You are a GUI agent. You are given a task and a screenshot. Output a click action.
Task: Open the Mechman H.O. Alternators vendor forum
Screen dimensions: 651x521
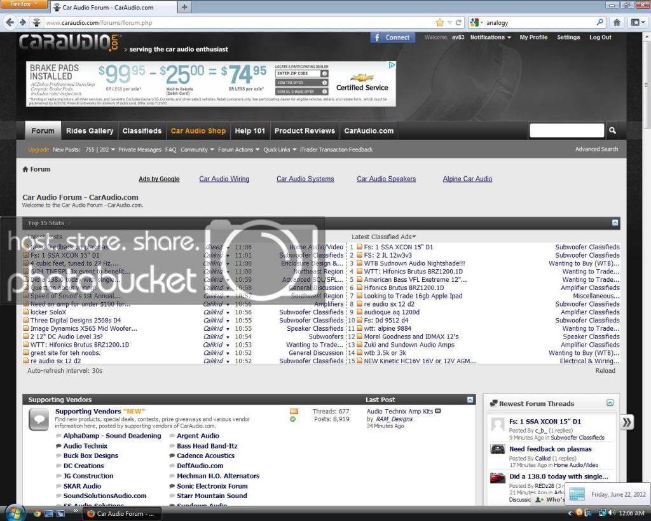pyautogui.click(x=218, y=476)
